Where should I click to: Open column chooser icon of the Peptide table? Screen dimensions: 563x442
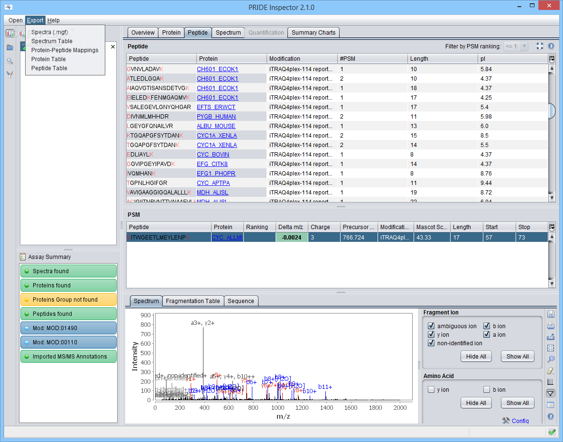click(552, 58)
